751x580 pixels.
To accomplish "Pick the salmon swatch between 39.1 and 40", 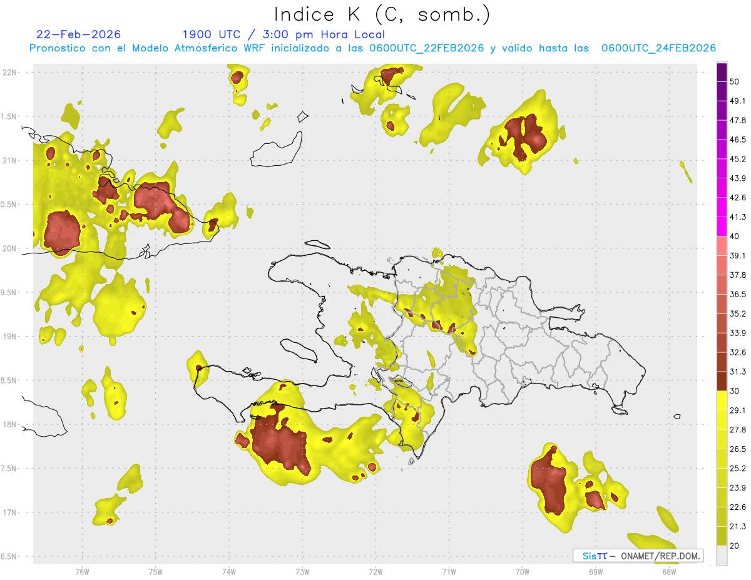I will coord(722,247).
